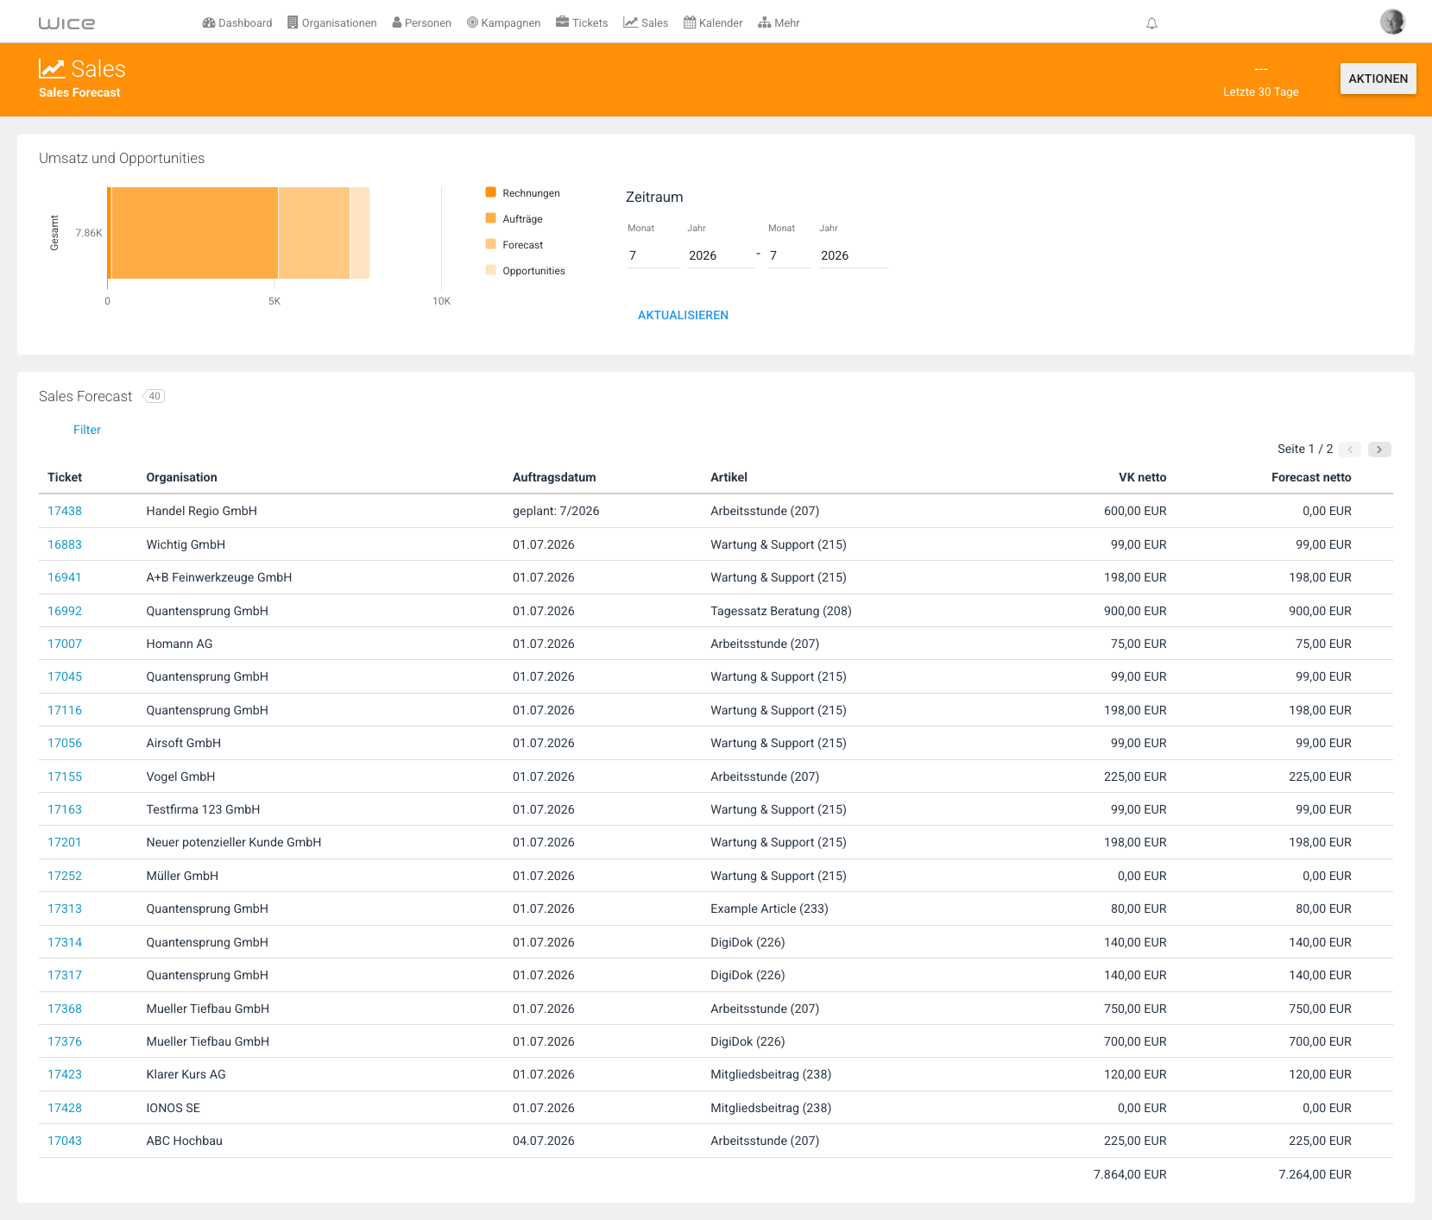The image size is (1432, 1220).
Task: Open ticket 17438 link
Action: click(65, 511)
